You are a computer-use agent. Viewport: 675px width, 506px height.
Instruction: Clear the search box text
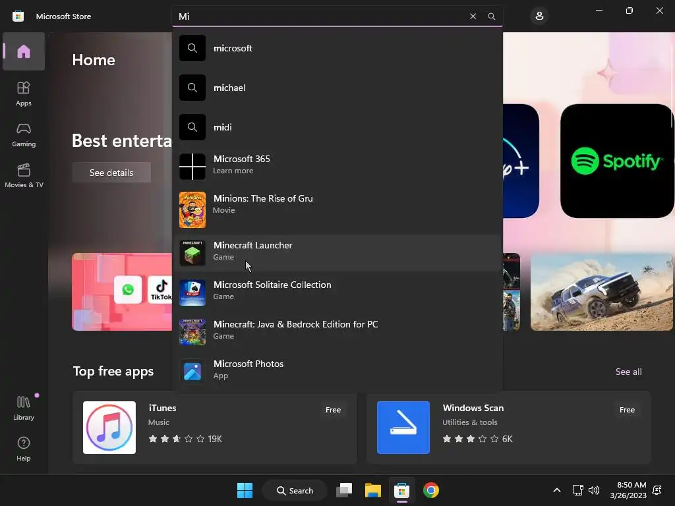coord(473,16)
